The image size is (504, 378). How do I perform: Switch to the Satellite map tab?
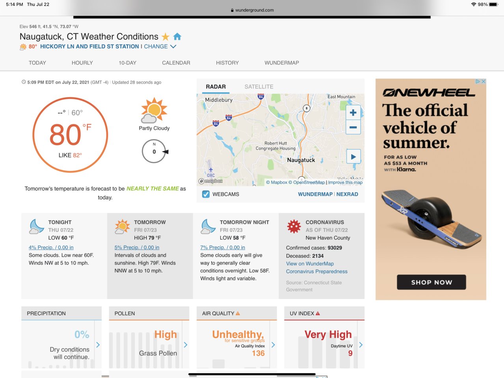point(259,87)
